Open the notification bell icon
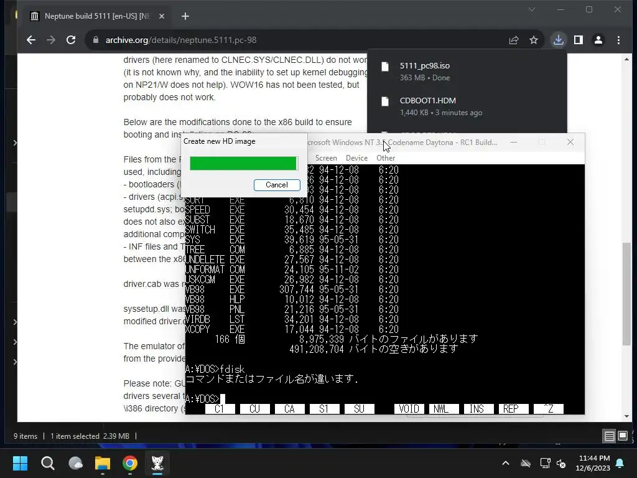The width and height of the screenshot is (637, 478). pyautogui.click(x=620, y=463)
